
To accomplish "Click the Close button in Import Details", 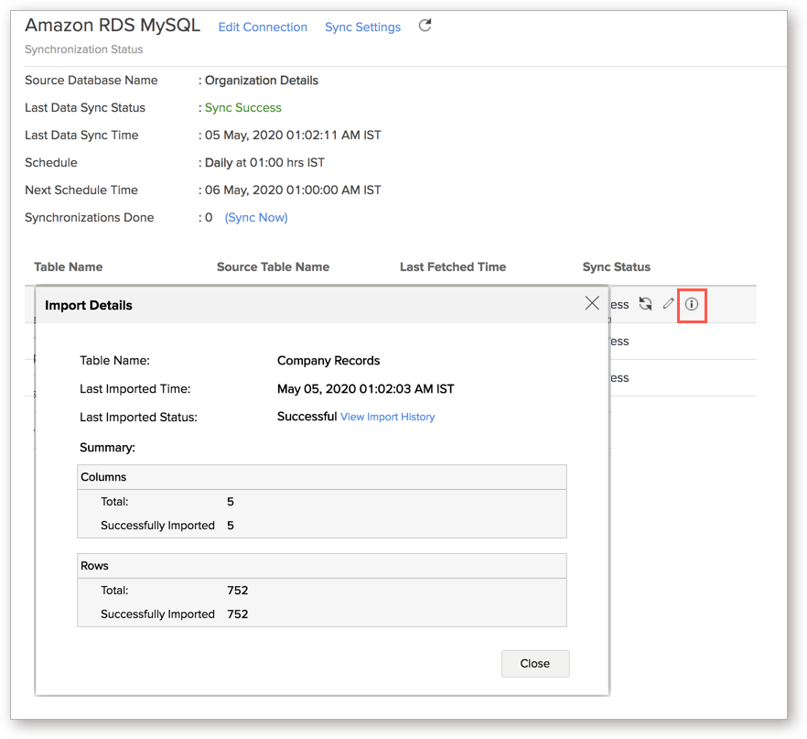I will (535, 663).
